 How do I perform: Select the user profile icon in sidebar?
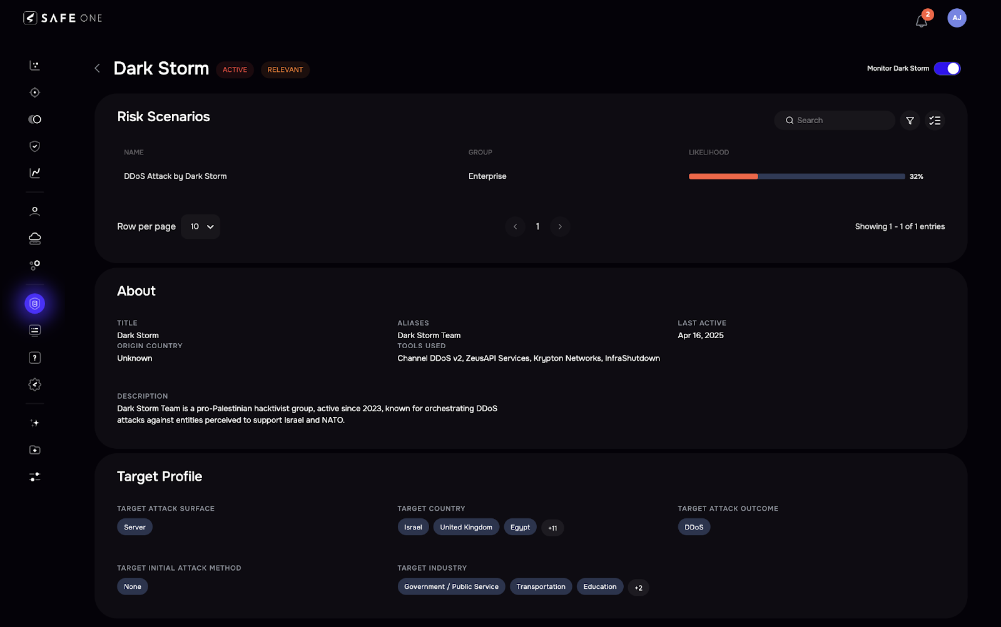34,211
